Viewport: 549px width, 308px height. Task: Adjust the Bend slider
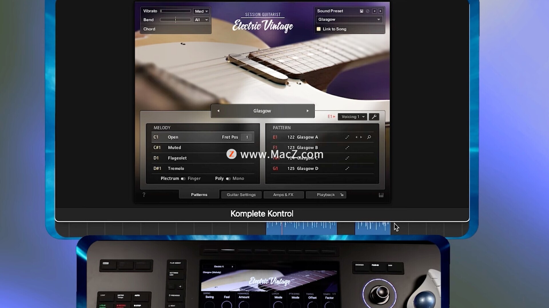pyautogui.click(x=176, y=20)
